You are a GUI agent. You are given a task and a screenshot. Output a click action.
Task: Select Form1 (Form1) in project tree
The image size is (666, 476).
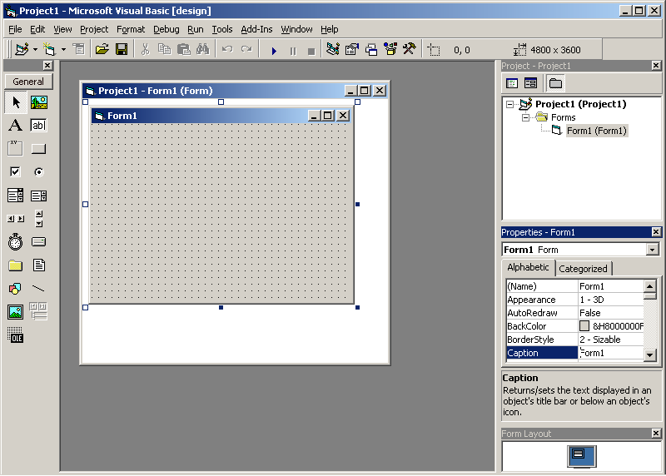[596, 131]
